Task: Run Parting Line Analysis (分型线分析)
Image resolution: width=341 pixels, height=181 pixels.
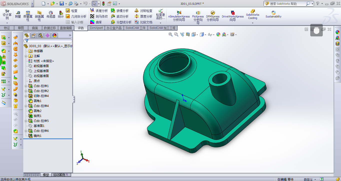Action: [121, 22]
